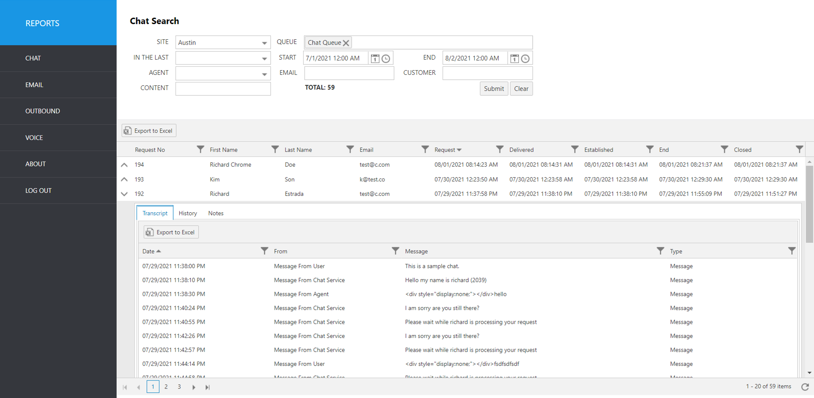Filter the transcript Message column
814x398 pixels.
[660, 251]
